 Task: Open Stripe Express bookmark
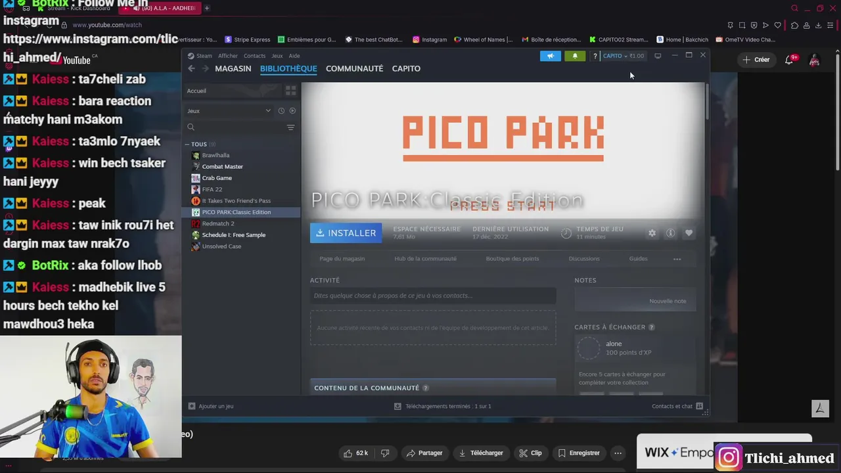coord(247,39)
